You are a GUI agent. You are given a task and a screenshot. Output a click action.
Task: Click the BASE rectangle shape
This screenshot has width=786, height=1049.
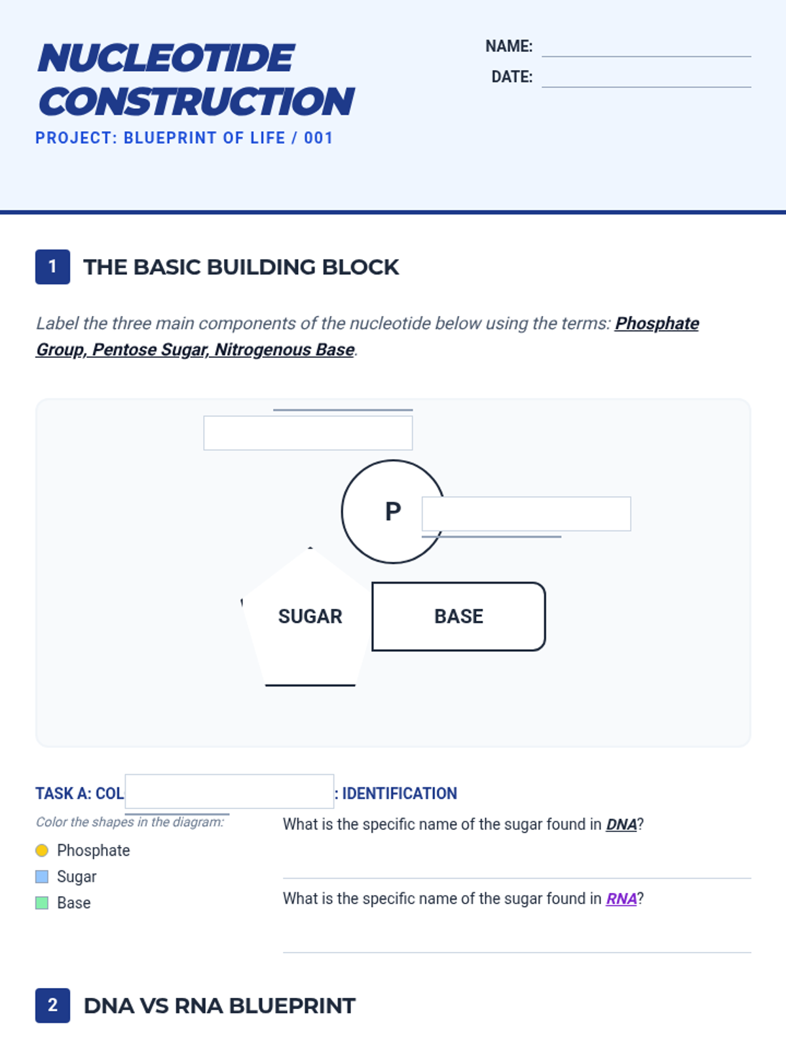458,616
